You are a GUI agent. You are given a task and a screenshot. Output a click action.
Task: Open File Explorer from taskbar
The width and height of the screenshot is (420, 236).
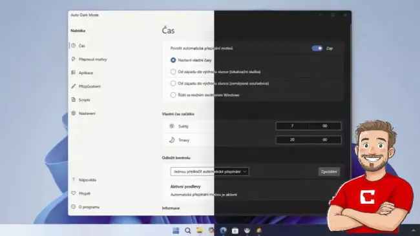[200, 230]
